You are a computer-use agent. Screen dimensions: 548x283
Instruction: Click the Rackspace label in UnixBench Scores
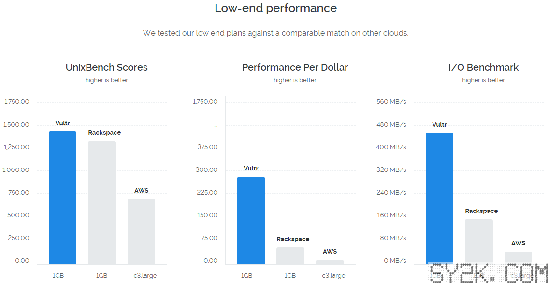click(x=104, y=133)
